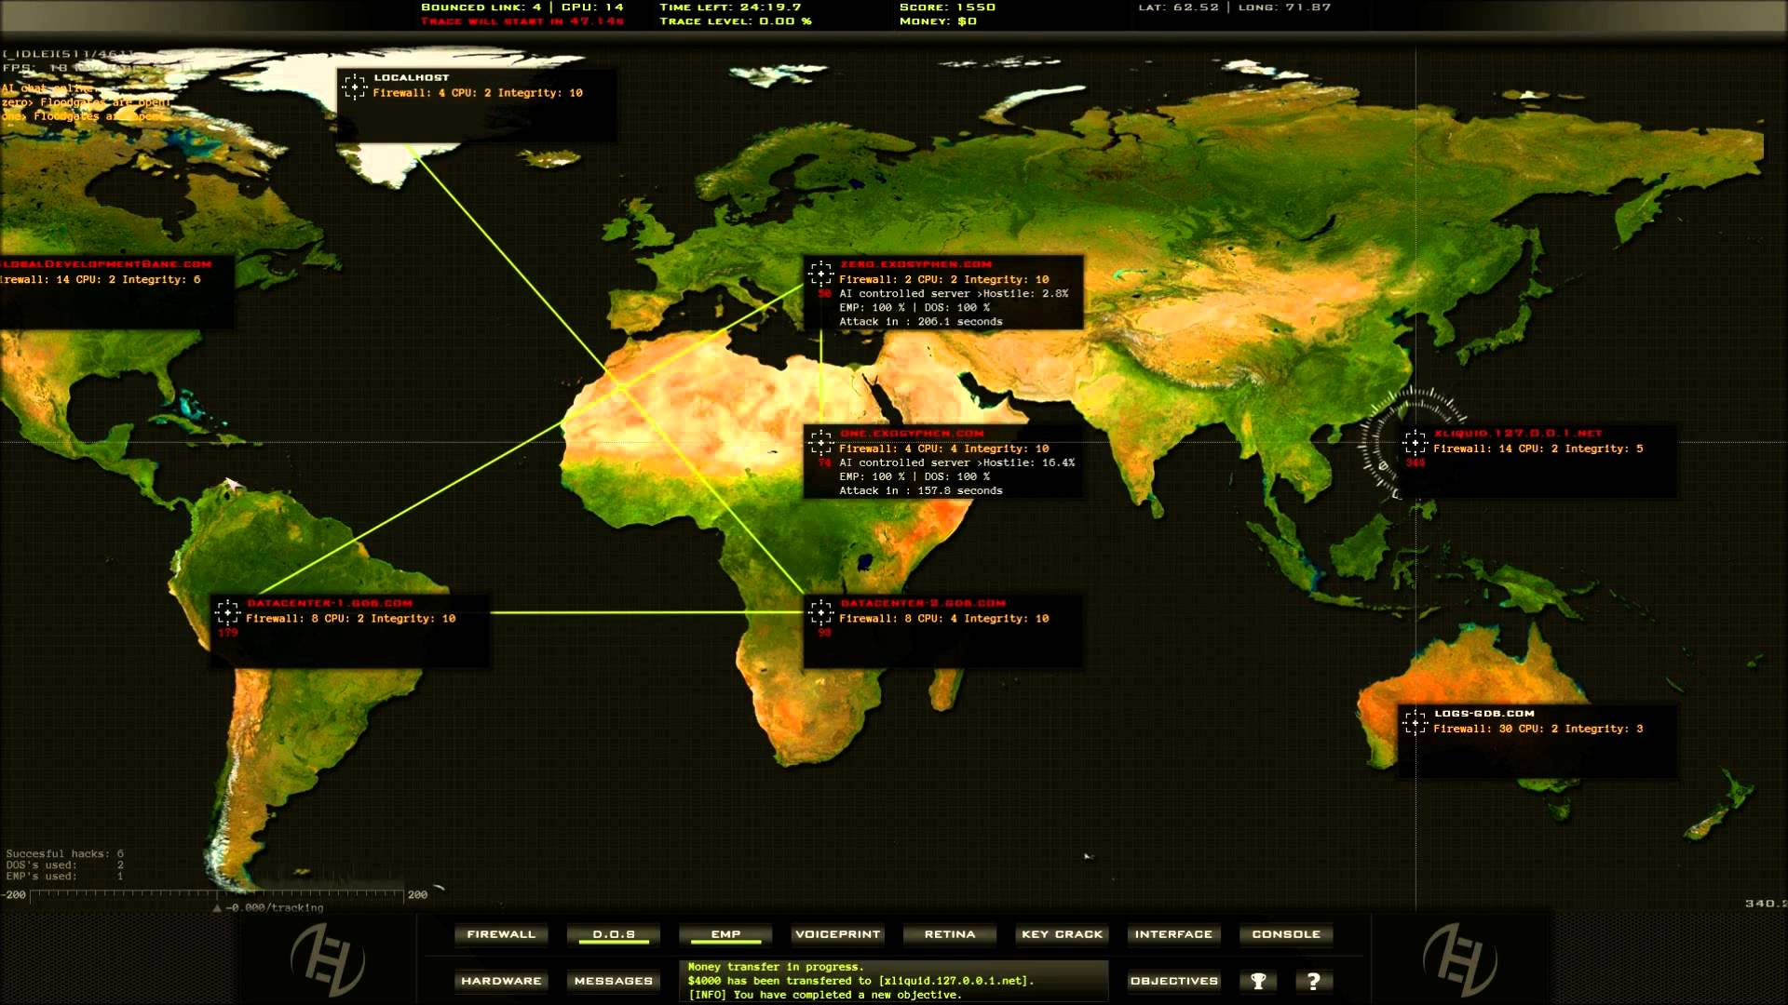Target the zero.exosyphen.com server crosshair icon
This screenshot has width=1788, height=1005.
820,274
